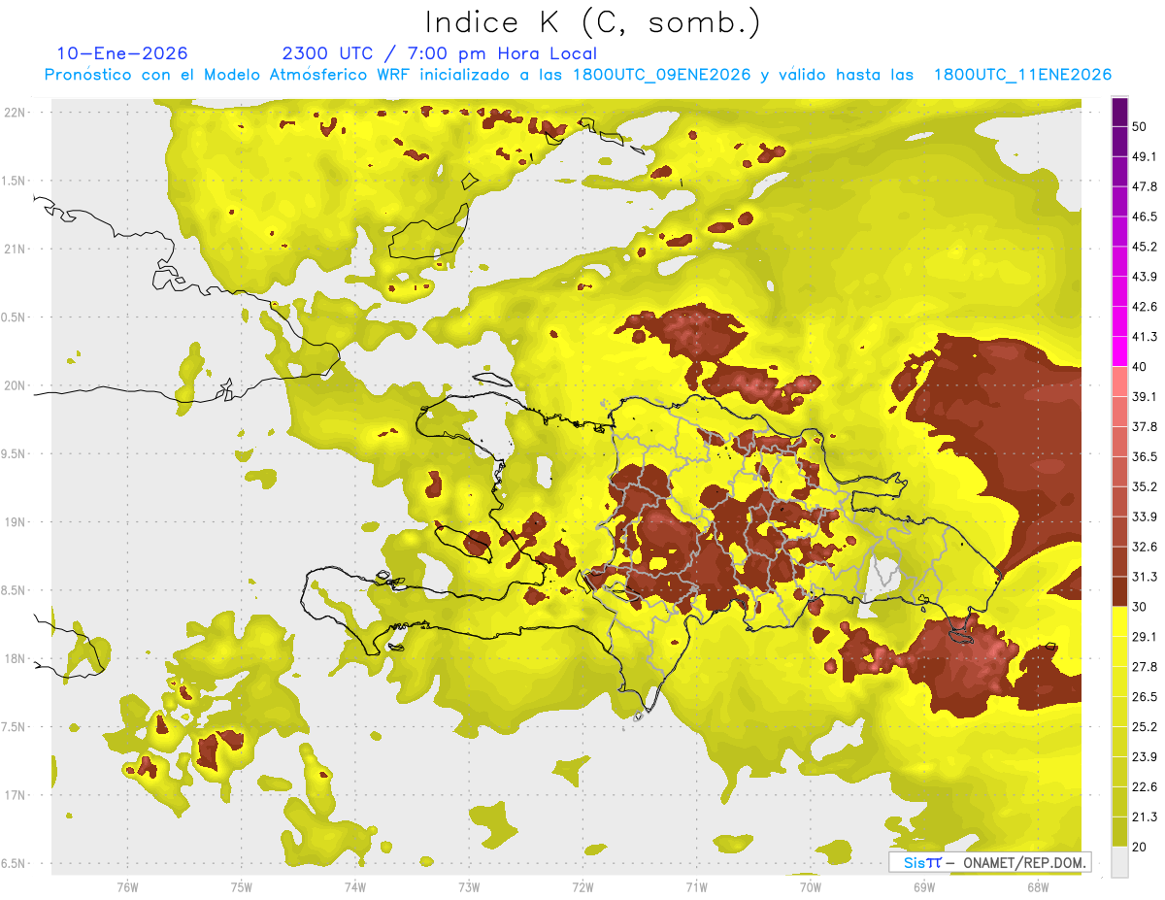Click the '17N' latitude label
1165x900 pixels.
click(x=15, y=795)
